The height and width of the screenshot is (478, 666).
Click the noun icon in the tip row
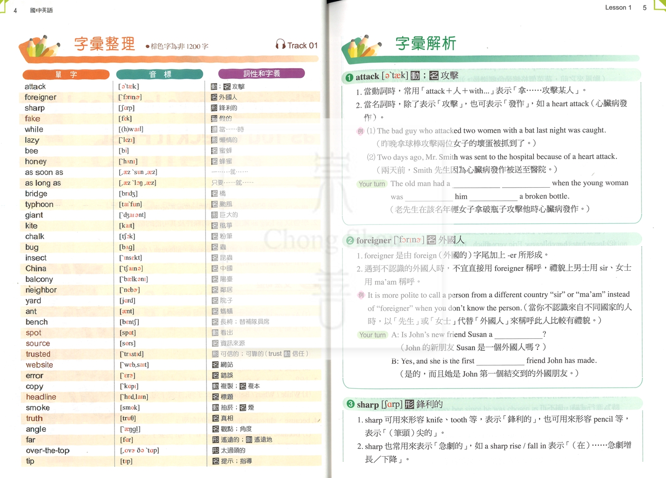click(216, 461)
